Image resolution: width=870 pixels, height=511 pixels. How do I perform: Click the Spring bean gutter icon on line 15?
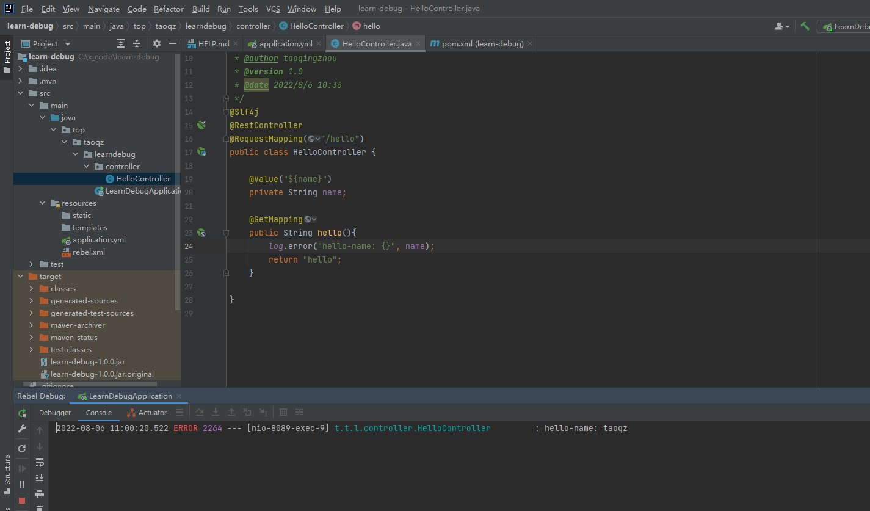click(201, 125)
